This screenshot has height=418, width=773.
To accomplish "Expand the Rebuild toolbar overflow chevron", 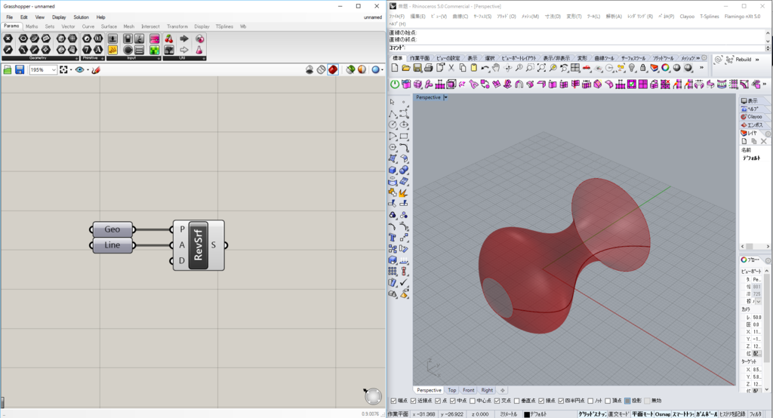I will (x=757, y=60).
